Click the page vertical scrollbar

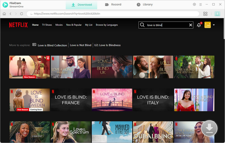(x=224, y=29)
